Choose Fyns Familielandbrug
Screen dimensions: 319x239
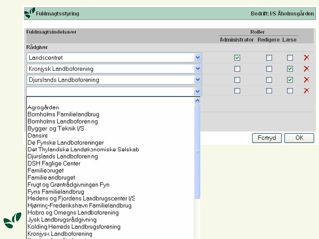pyautogui.click(x=56, y=192)
